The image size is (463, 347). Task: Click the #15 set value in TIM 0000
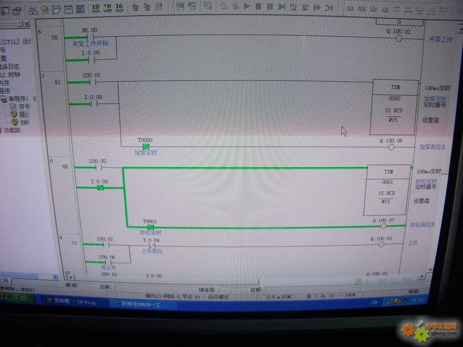click(x=393, y=120)
